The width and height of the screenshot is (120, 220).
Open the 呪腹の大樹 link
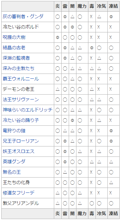14,37
